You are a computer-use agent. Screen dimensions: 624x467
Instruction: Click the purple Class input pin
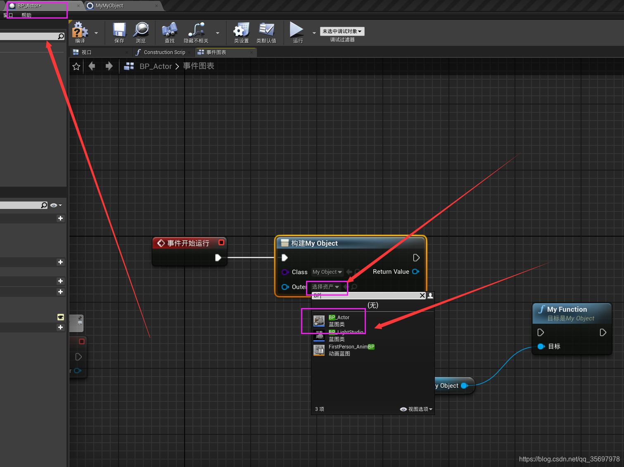point(285,272)
